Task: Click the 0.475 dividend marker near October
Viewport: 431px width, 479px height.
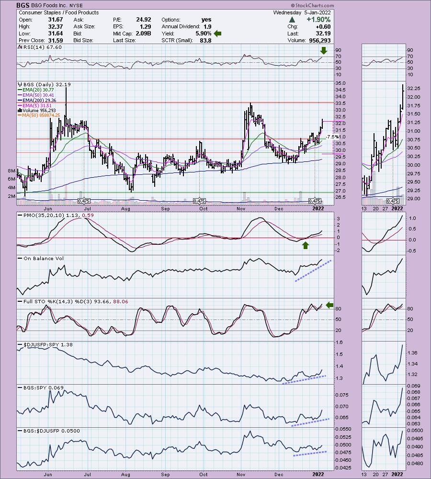Action: pos(199,201)
